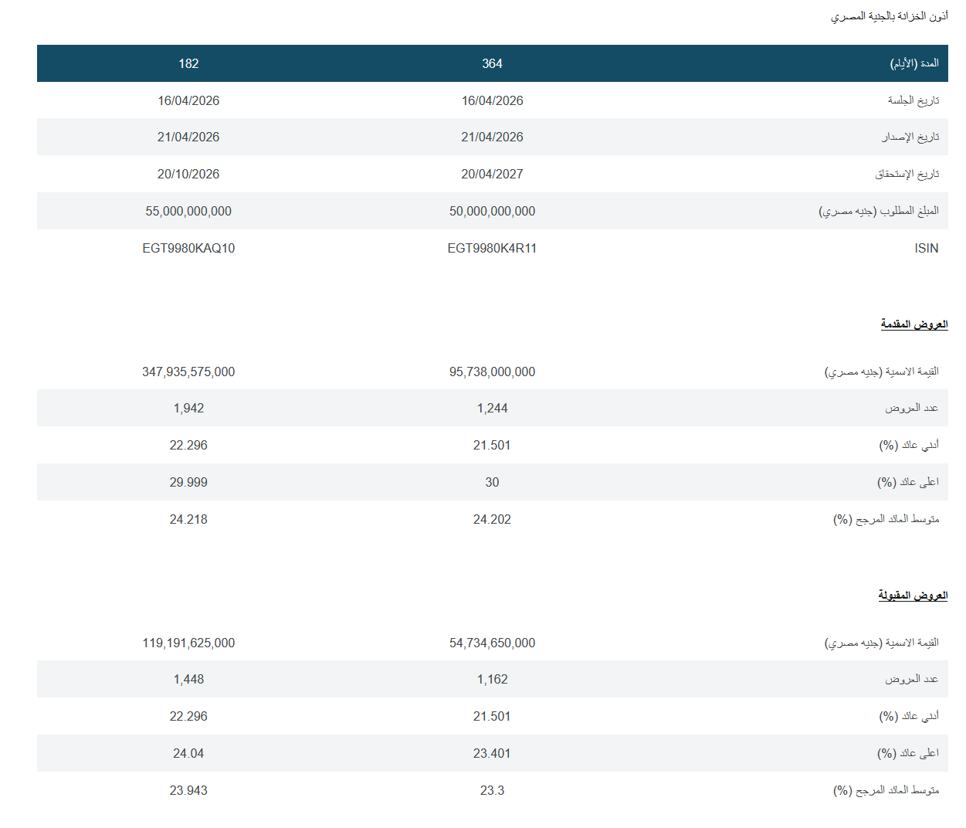Select the weighted average yield 24.202

tap(492, 519)
